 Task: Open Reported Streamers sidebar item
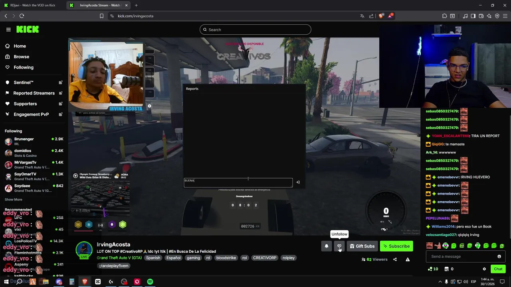[x=34, y=93]
